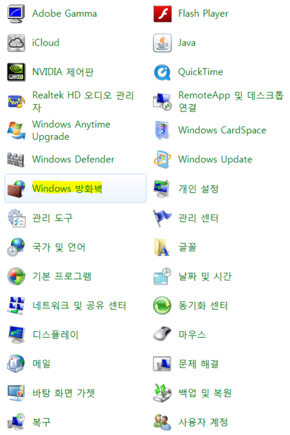
Task: Click the 날짜 및 시간 link
Action: pyautogui.click(x=205, y=276)
